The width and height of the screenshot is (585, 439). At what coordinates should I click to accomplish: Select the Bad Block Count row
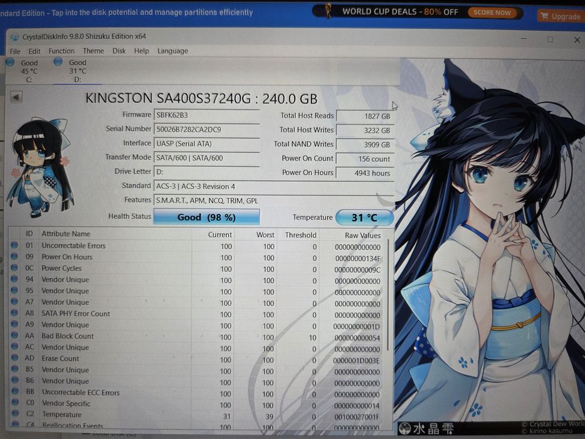point(197,337)
